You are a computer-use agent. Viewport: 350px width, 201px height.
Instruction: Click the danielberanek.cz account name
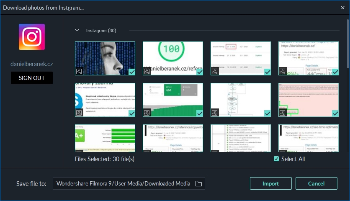tap(32, 64)
